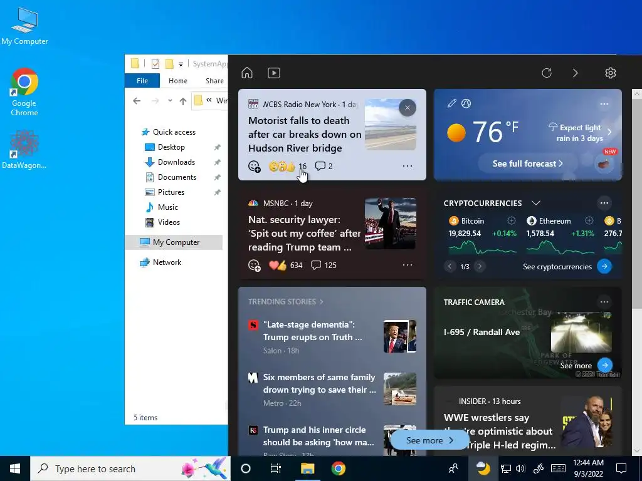Image resolution: width=642 pixels, height=481 pixels.
Task: Expand the Cryptocurrencies dropdown chevron
Action: click(x=536, y=203)
